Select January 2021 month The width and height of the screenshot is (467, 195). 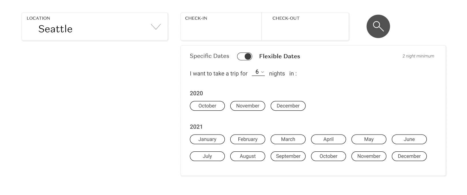[x=207, y=139]
